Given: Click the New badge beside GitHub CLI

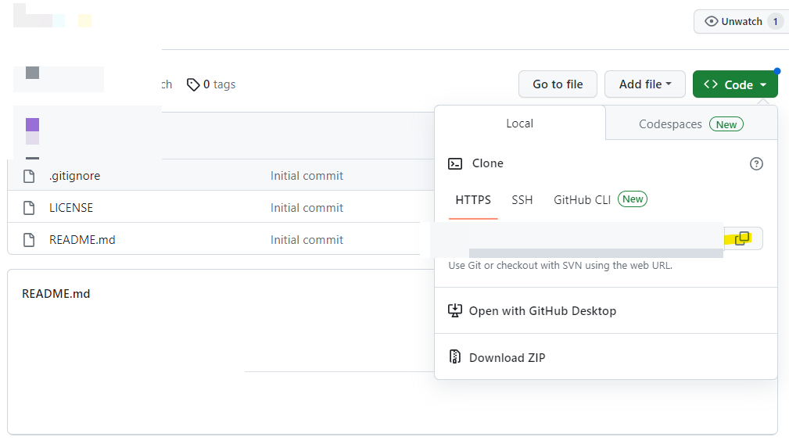Looking at the screenshot, I should 633,199.
